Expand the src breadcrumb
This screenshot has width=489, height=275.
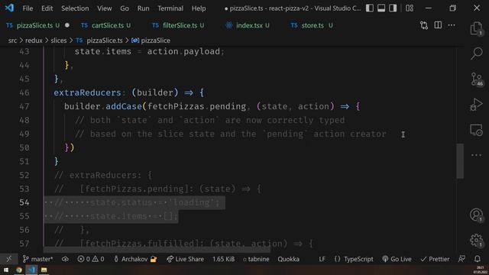point(12,40)
